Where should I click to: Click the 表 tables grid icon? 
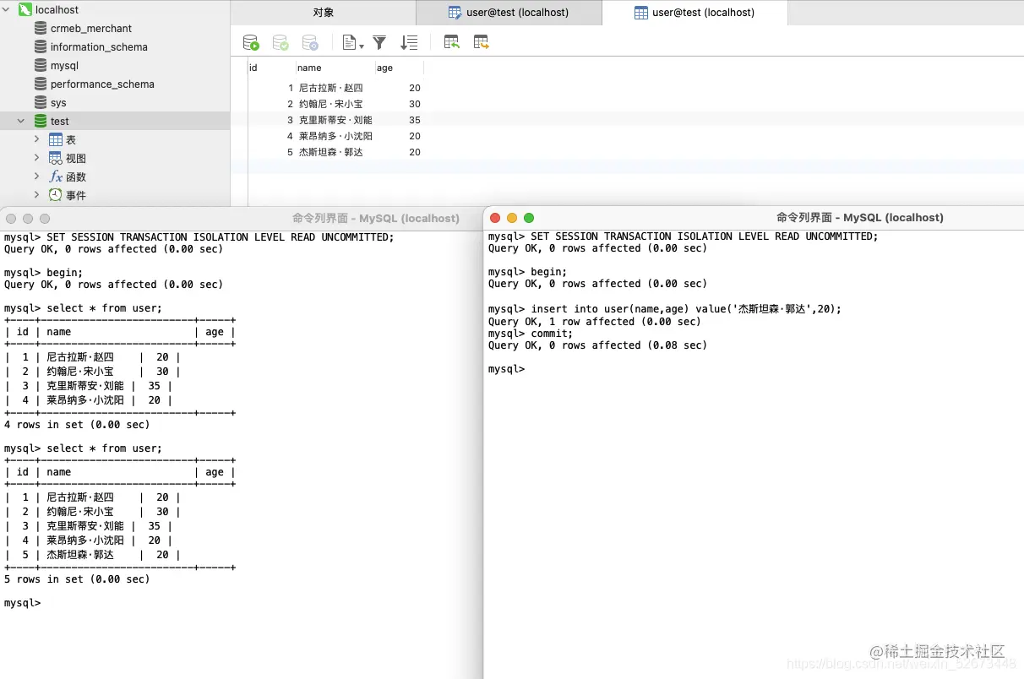pos(56,139)
